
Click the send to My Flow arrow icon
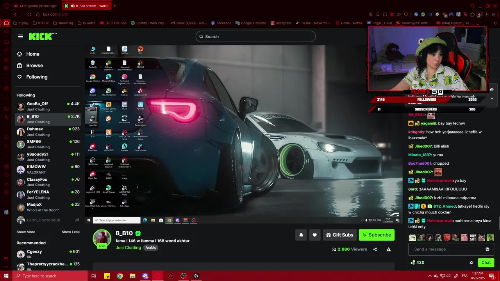(399, 14)
